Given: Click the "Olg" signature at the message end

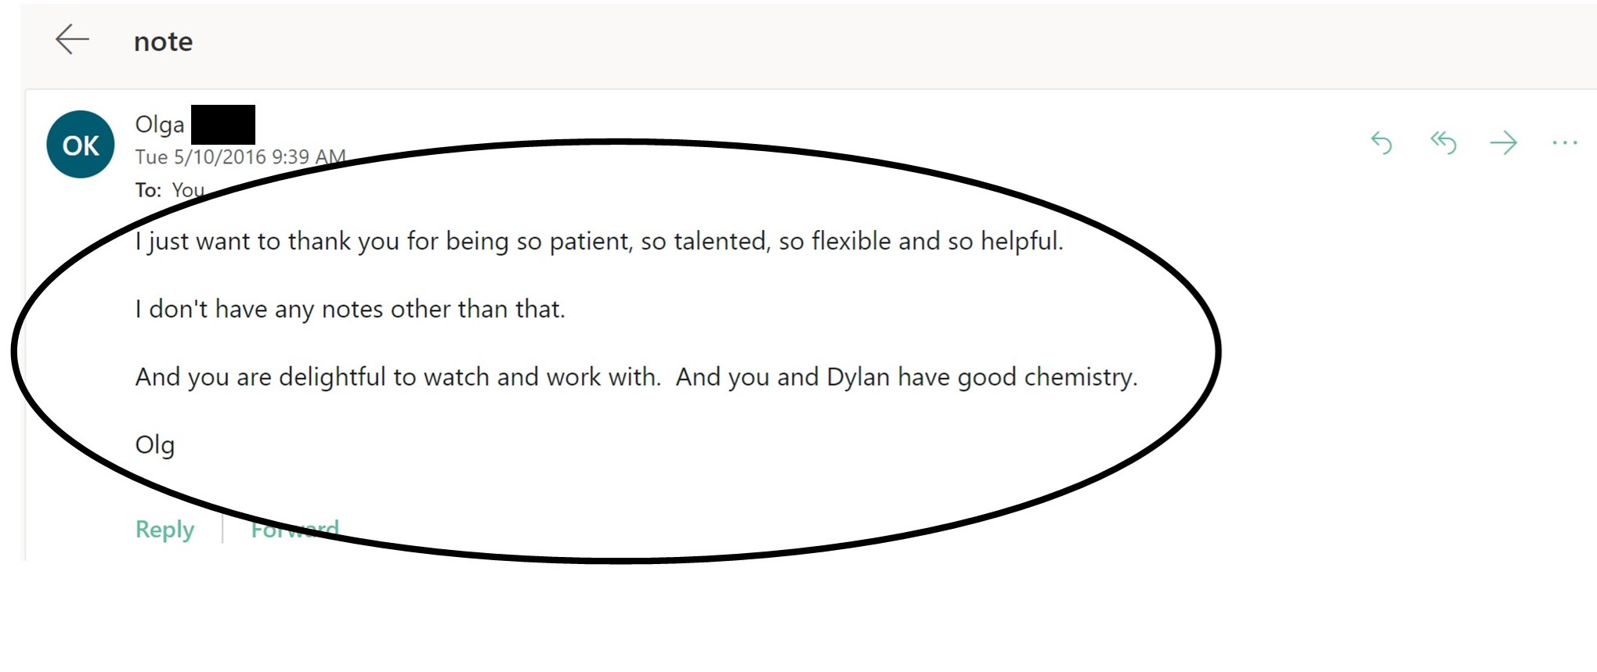Looking at the screenshot, I should coord(155,445).
